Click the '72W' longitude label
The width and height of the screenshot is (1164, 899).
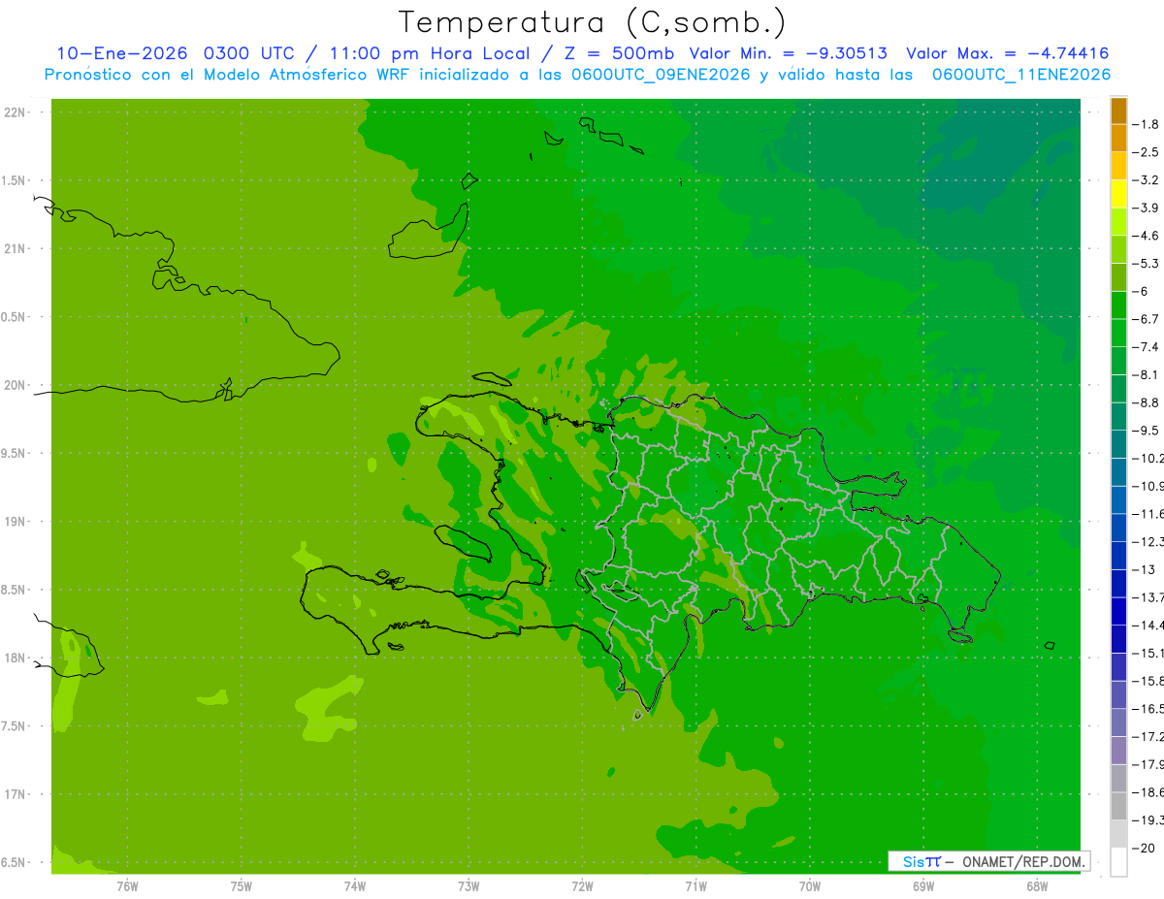click(582, 885)
